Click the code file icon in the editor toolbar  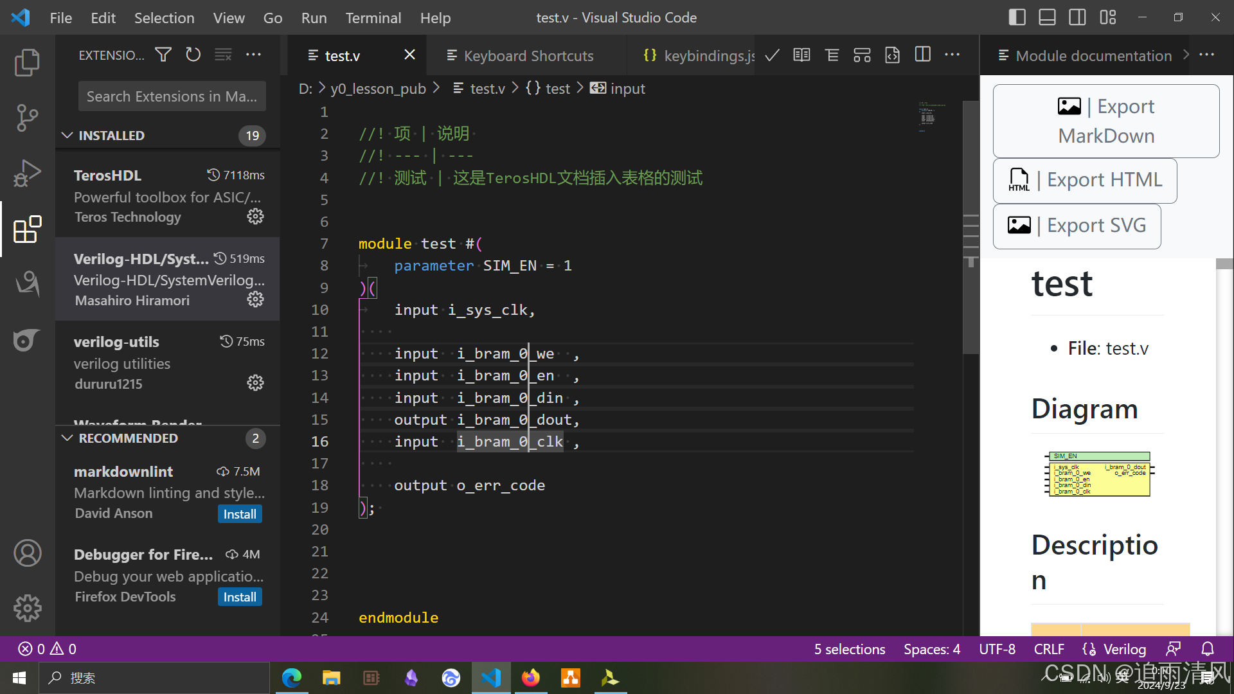tap(892, 55)
